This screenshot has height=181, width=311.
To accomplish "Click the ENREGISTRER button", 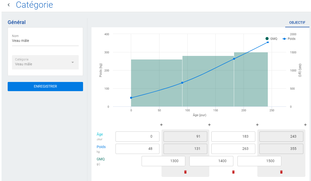I will point(45,87).
